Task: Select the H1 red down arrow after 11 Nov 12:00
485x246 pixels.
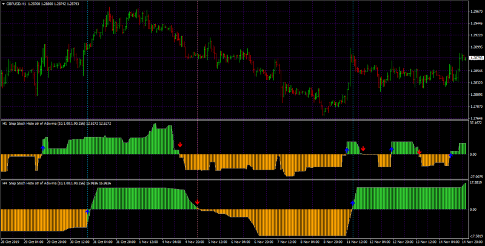Action: tap(363, 148)
